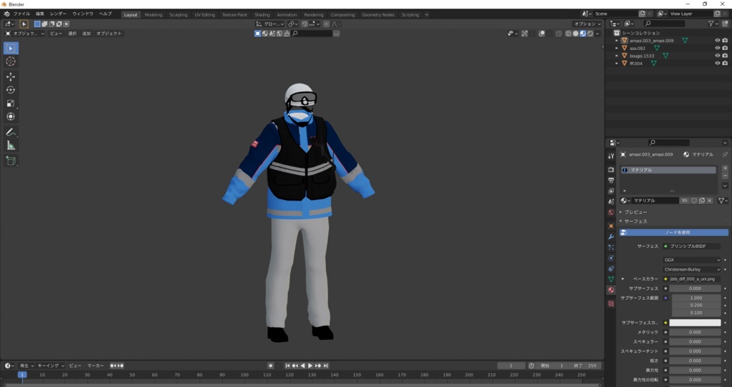The height and width of the screenshot is (387, 732).
Task: Click the プリンシプルBSDF surface shader field
Action: coord(692,246)
